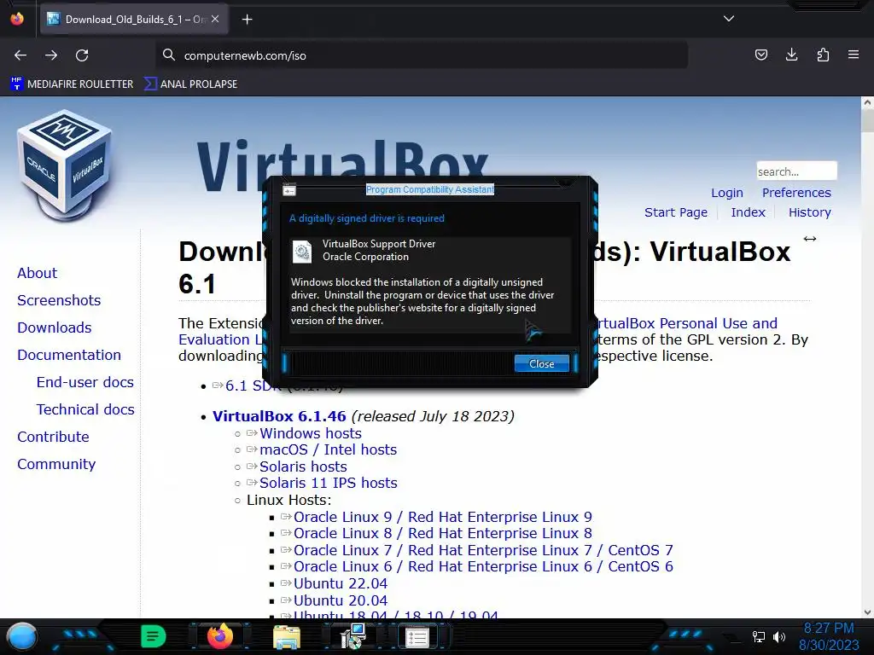The height and width of the screenshot is (655, 874).
Task: Open Oracle Linux 6 / CentOS 6 link
Action: (483, 566)
